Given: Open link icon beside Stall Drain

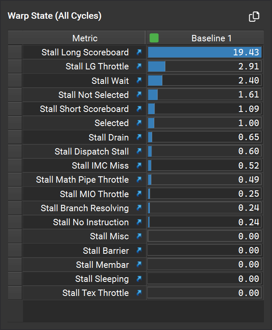Looking at the screenshot, I should 139,137.
